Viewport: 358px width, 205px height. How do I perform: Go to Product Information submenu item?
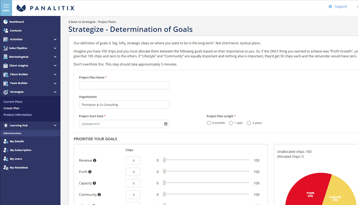click(17, 115)
